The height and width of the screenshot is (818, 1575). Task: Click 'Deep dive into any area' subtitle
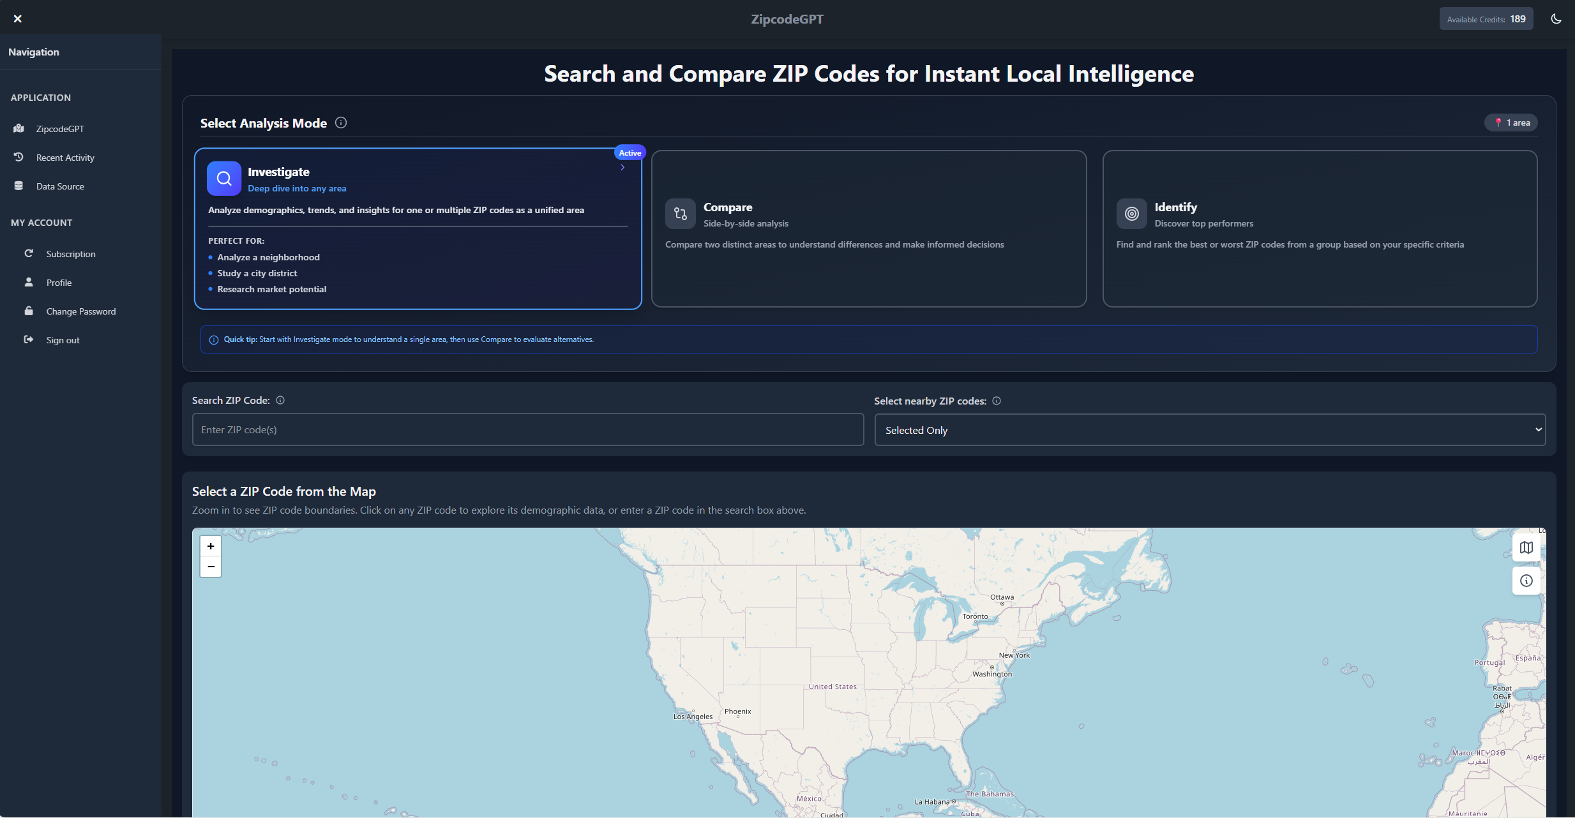coord(297,188)
